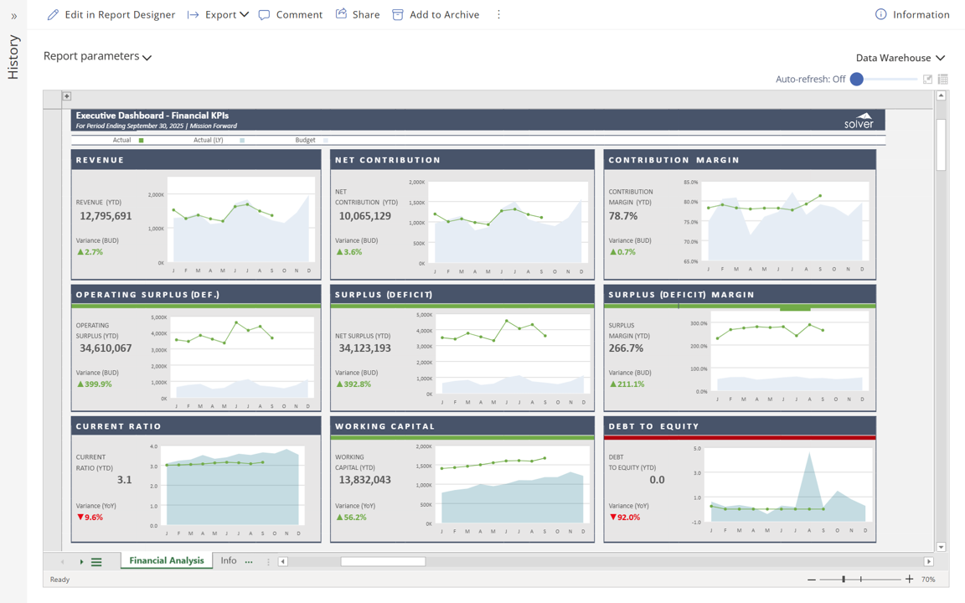Open the Data Warehouse dropdown
This screenshot has width=965, height=603.
[900, 58]
